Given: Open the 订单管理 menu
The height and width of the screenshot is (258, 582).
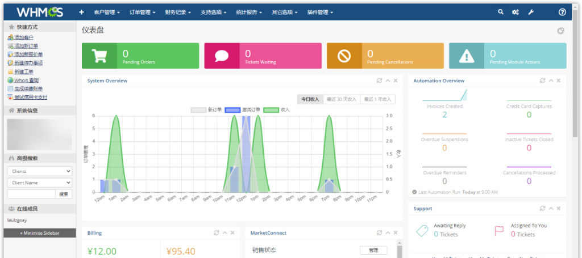Looking at the screenshot, I should point(142,12).
